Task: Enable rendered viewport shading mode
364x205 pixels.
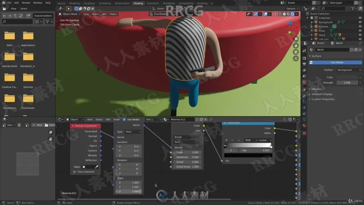Action: tap(292, 14)
